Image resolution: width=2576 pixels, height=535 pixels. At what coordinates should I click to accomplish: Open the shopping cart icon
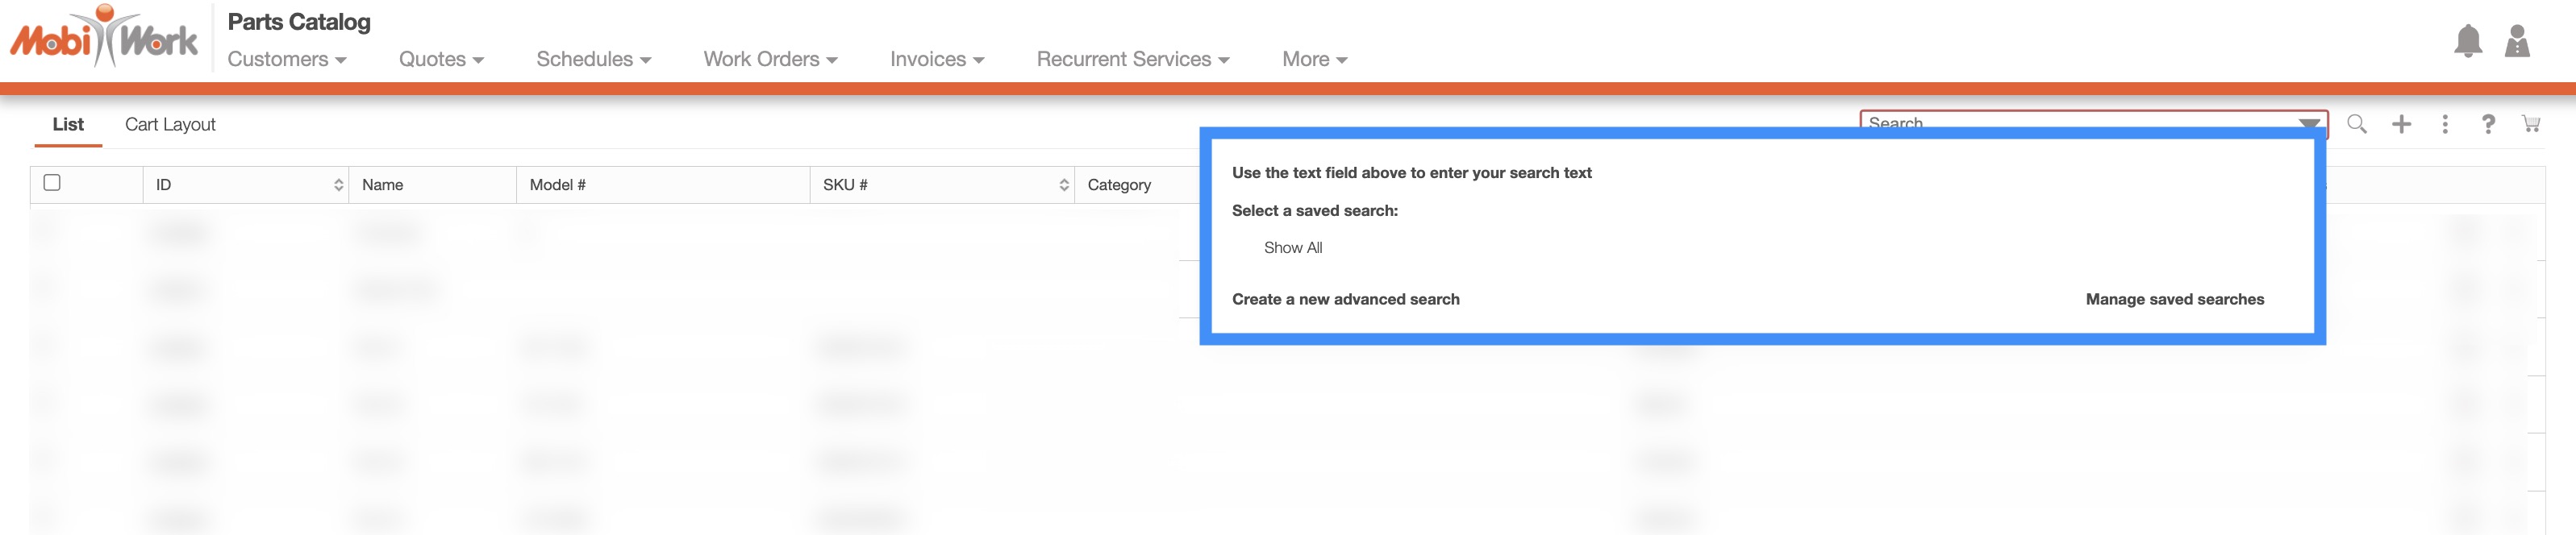point(2530,124)
